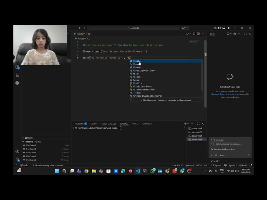Toggle the bottom panel layout button

(224, 28)
